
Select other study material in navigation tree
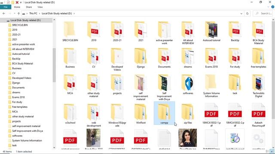pos(23,116)
